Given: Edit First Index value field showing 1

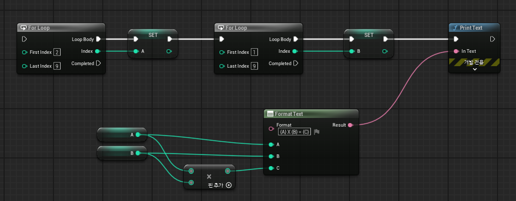Looking at the screenshot, I should tap(254, 52).
